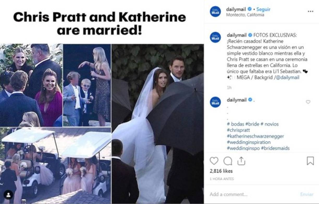Screen dimensions: 319x204
Task: Open tagged people icon on the photo
Action: pyautogui.click(x=8, y=195)
